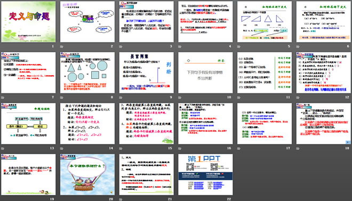Click the animation star under slide 2
This screenshot has width=352, height=201.
pyautogui.click(x=62, y=46)
